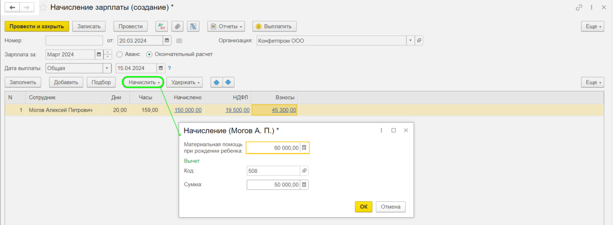Open the Конфетпром ООО organization card icon
This screenshot has height=225, width=613.
click(x=419, y=40)
